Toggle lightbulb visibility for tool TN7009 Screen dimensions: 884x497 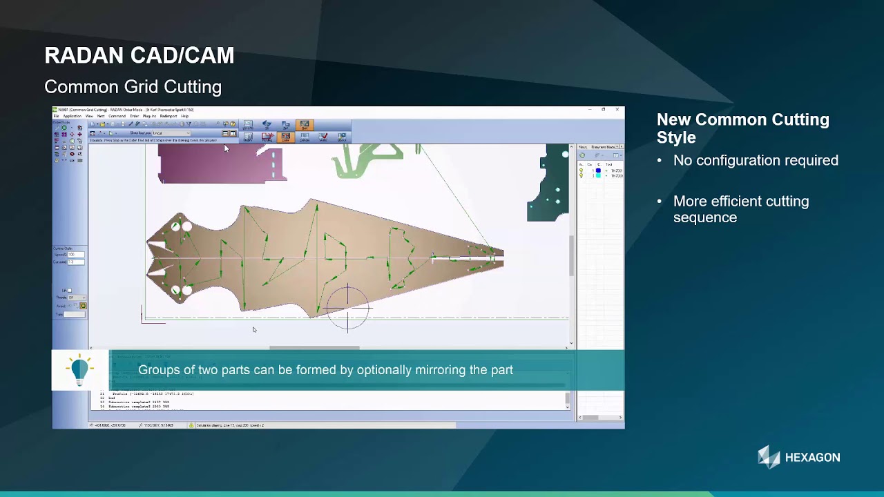coord(581,175)
